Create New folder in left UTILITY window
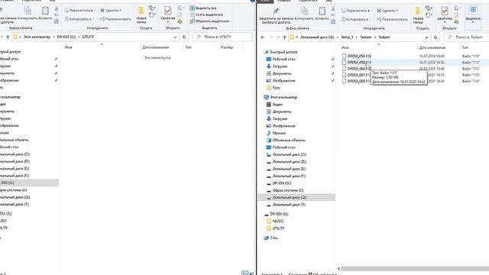 141,15
